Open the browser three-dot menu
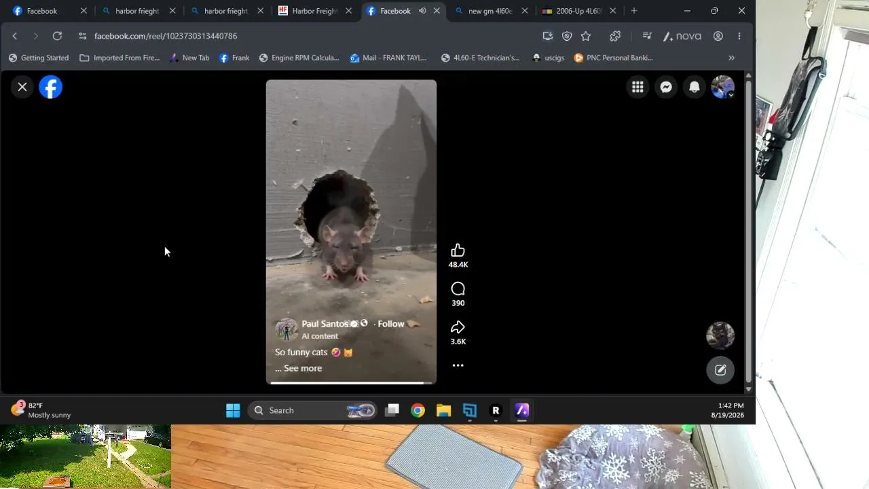 point(739,36)
